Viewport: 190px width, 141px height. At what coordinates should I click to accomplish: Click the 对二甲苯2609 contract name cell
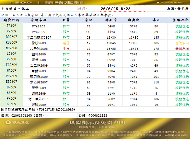pyautogui.click(x=39, y=99)
